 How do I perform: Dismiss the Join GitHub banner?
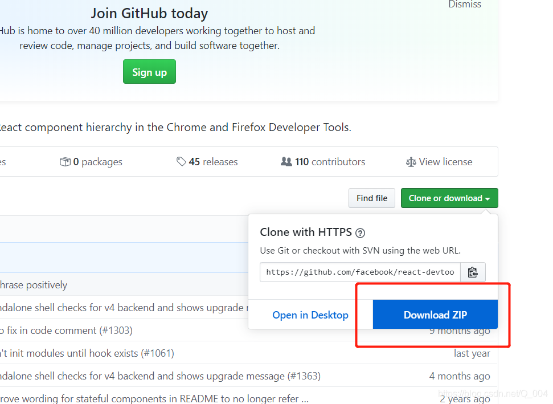coord(465,4)
